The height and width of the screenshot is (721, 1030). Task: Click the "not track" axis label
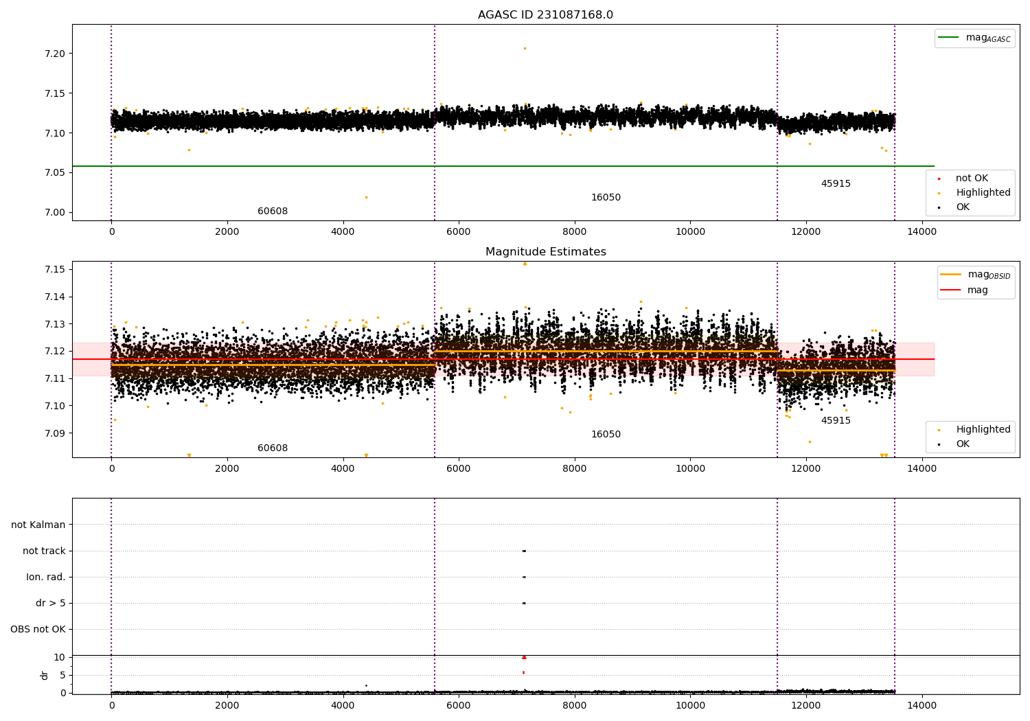(44, 551)
